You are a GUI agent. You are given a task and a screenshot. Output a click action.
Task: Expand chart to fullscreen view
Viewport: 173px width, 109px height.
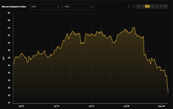pos(133,6)
